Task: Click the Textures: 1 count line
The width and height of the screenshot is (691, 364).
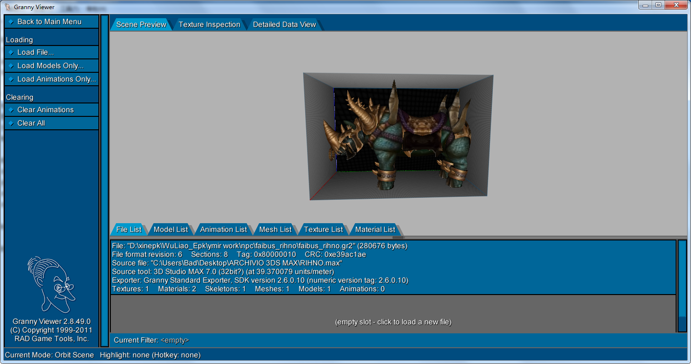Action: click(x=248, y=289)
